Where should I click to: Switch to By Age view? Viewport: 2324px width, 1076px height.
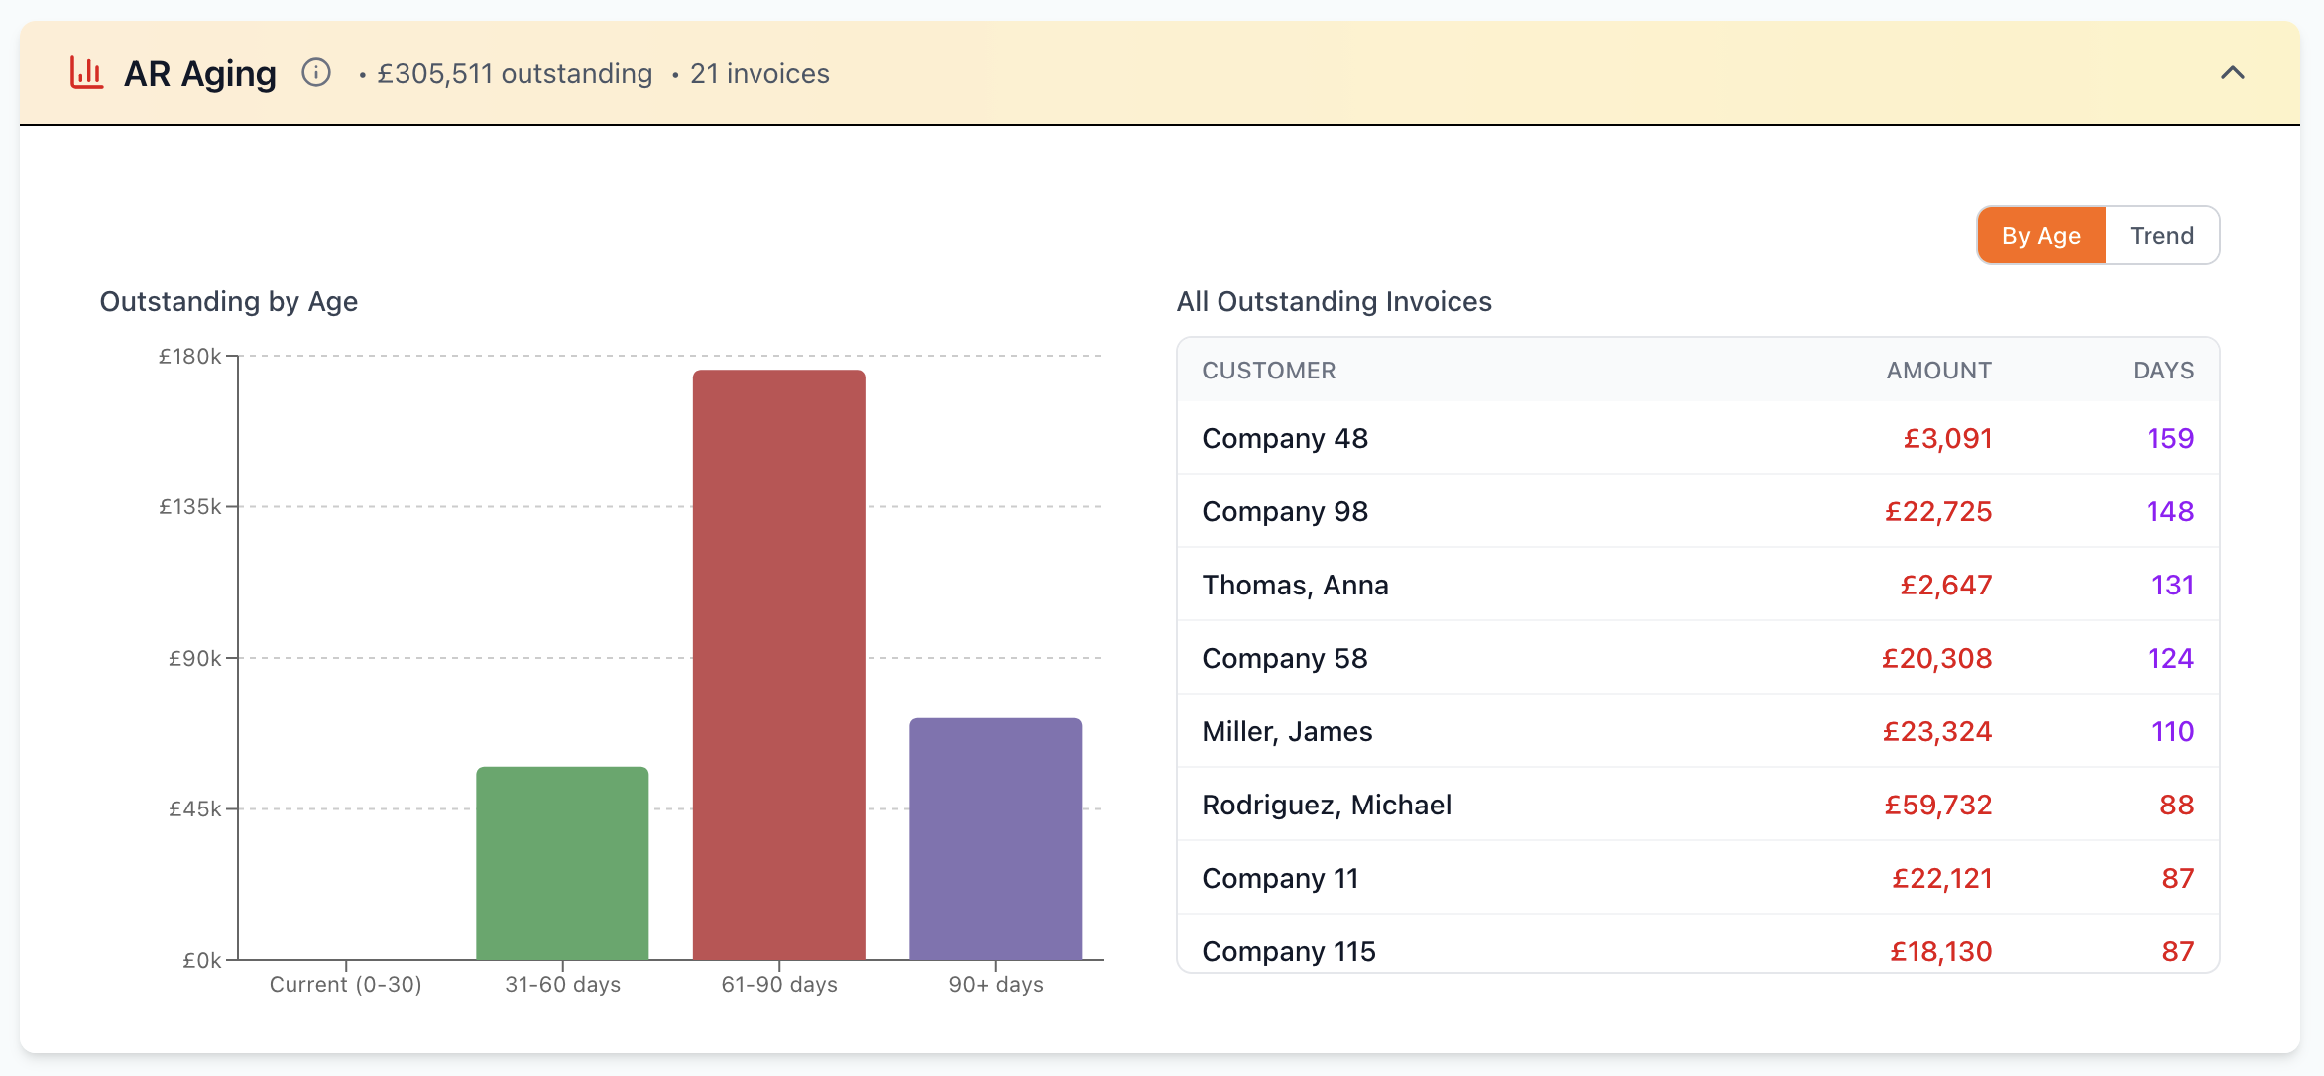pos(2040,236)
